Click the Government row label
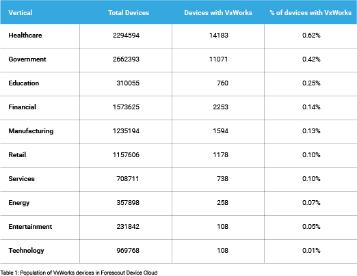Viewport: 357px width, 276px height. 27,59
